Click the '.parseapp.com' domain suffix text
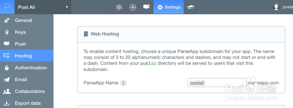Viewport: 293px width, 108px height. tap(263, 83)
